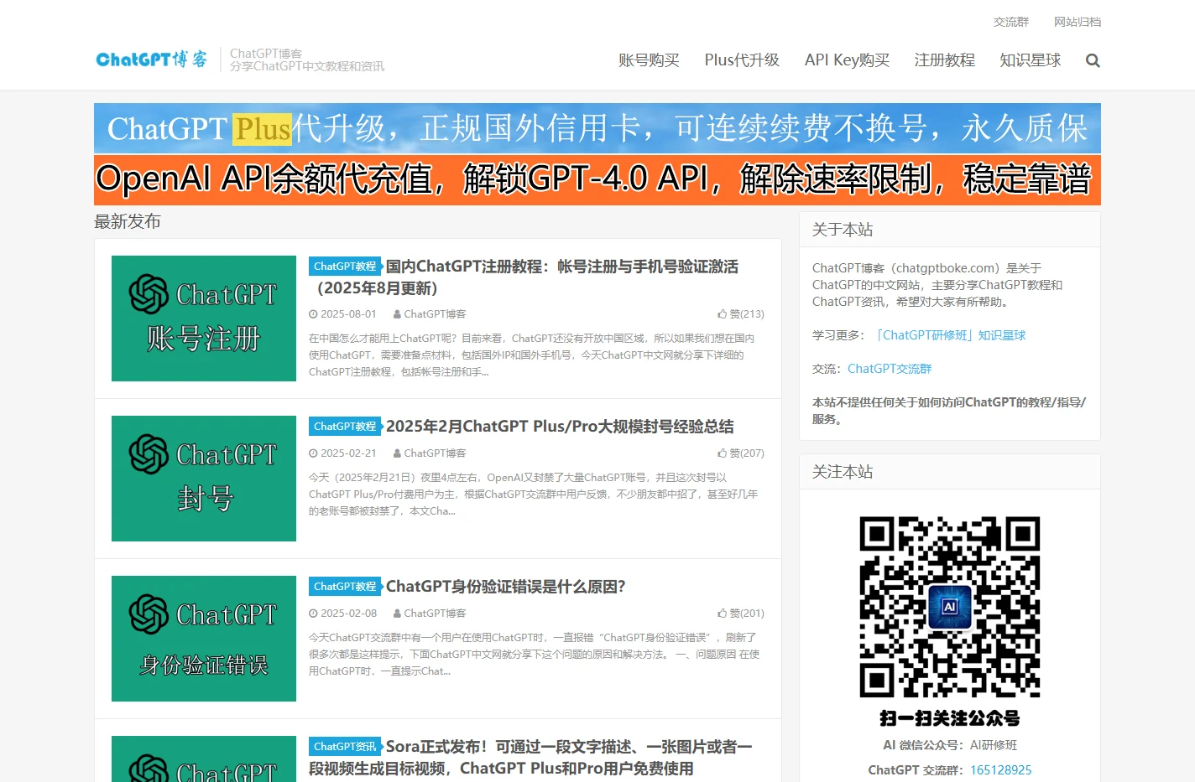1195x782 pixels.
Task: Click ChatGPT教程 tag on 封号经验总结 post
Action: pyautogui.click(x=345, y=427)
